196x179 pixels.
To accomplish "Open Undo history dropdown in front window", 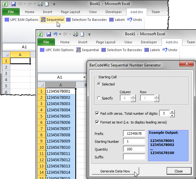I will pos(60,34).
